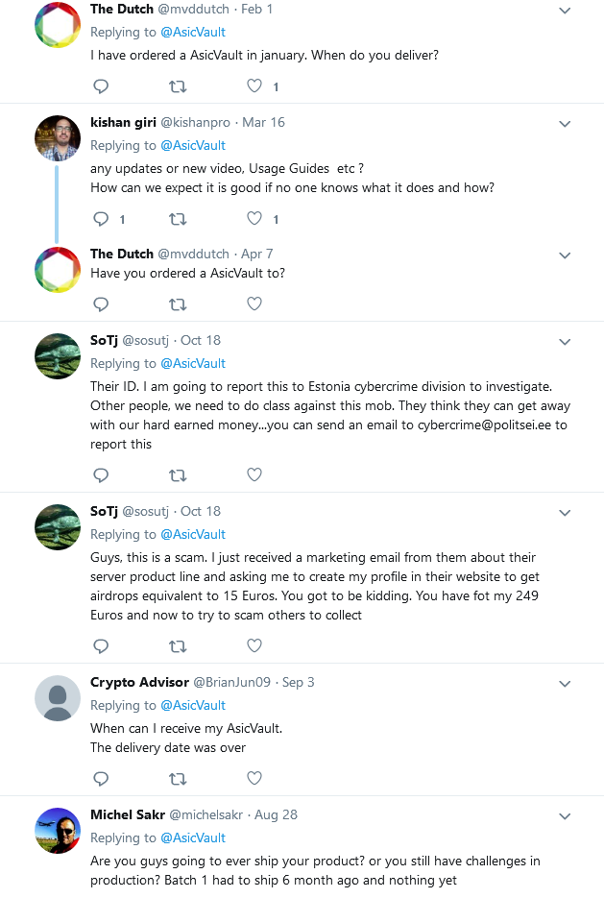Reply to Crypto Advisor's delivery tweet
The image size is (604, 898).
point(101,778)
